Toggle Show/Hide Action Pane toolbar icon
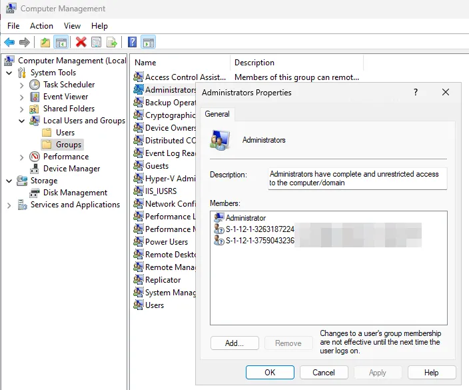The width and height of the screenshot is (469, 390). pos(149,42)
